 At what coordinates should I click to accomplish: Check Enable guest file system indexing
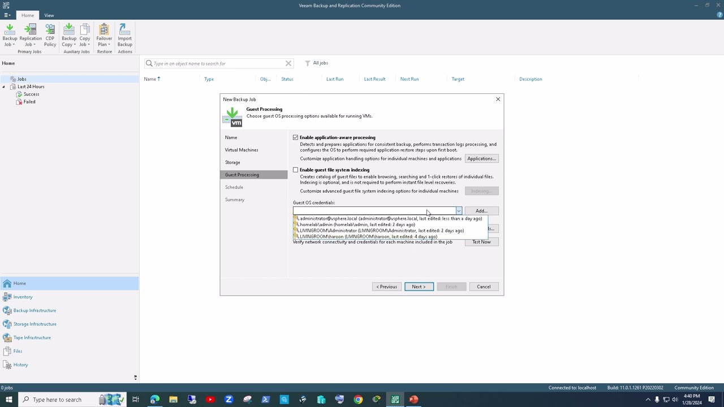coord(295,170)
